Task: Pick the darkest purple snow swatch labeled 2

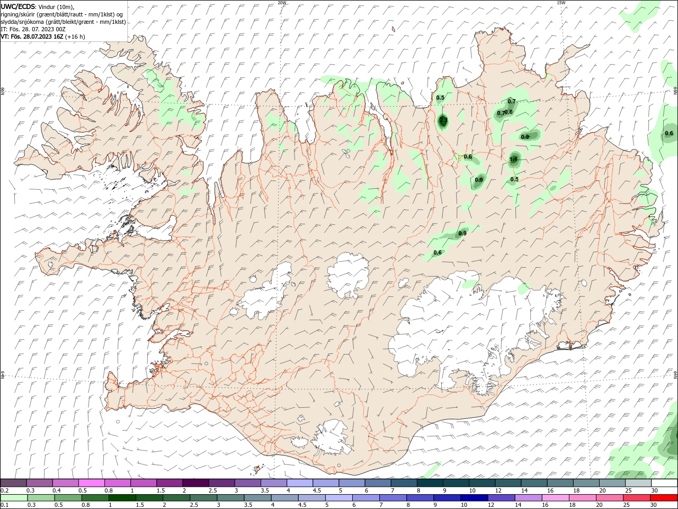Action: point(195,482)
